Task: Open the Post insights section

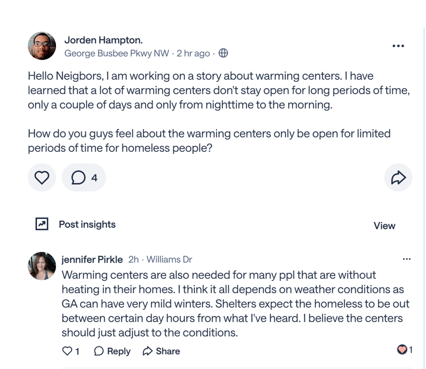Action: pos(87,225)
